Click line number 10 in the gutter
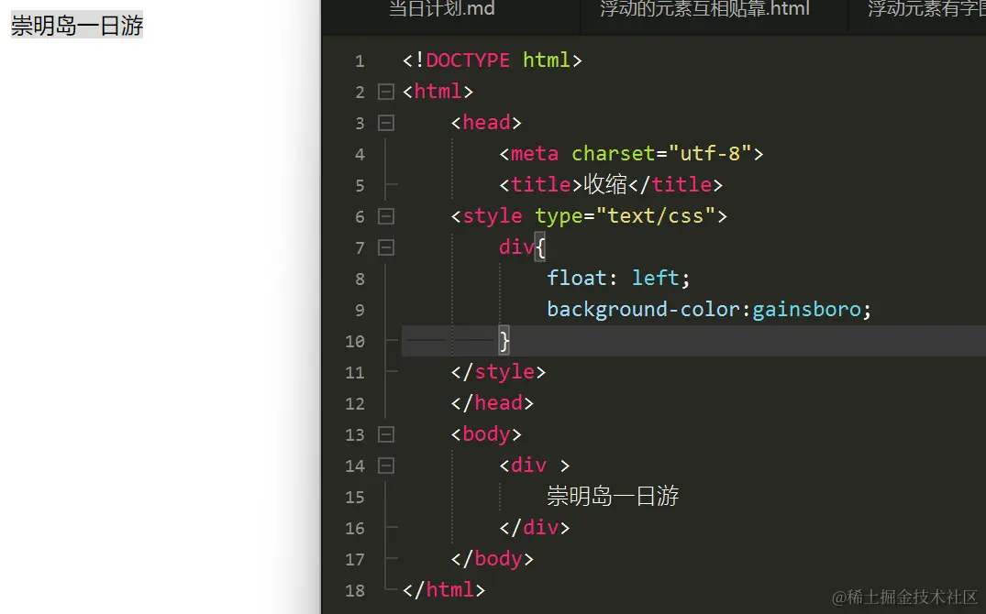 (x=355, y=341)
